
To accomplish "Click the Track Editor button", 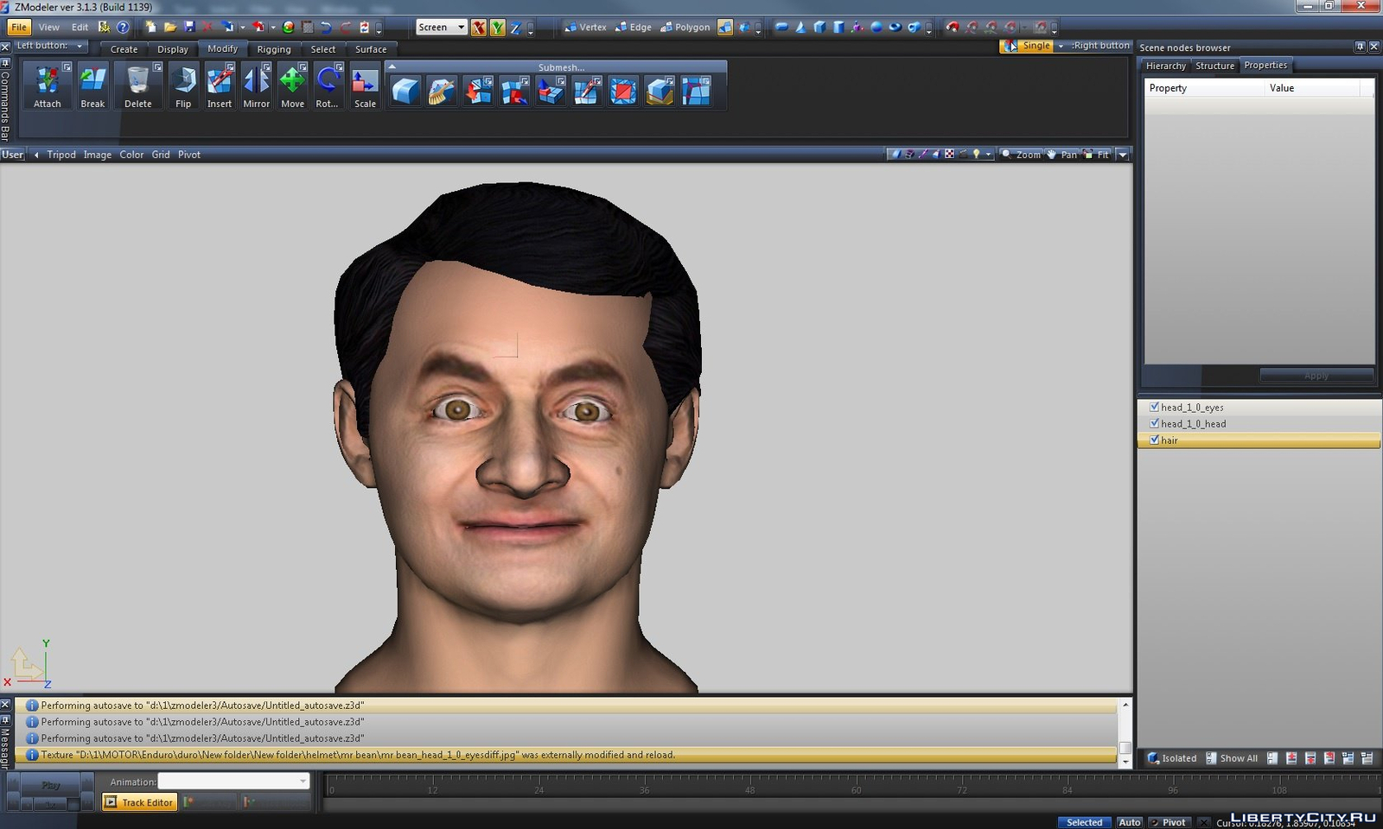I will click(x=139, y=802).
